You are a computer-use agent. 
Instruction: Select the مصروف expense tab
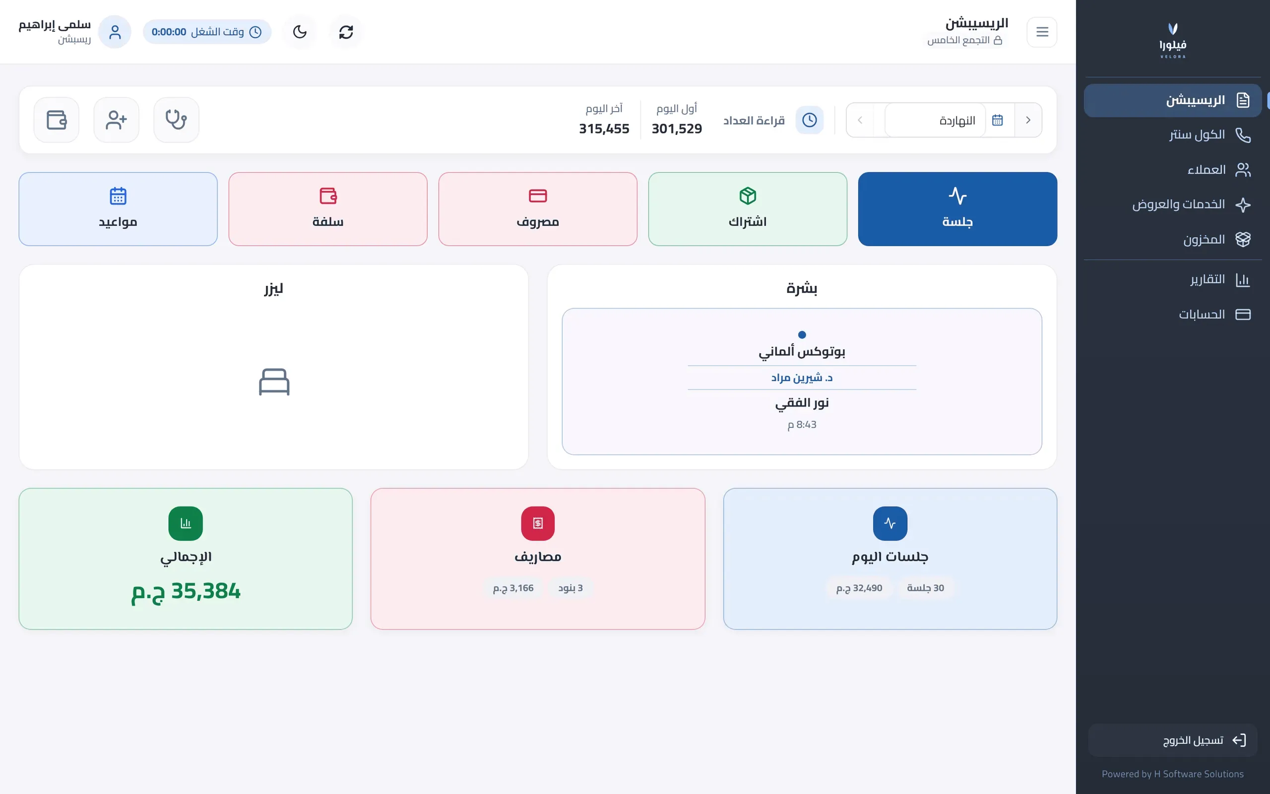537,209
